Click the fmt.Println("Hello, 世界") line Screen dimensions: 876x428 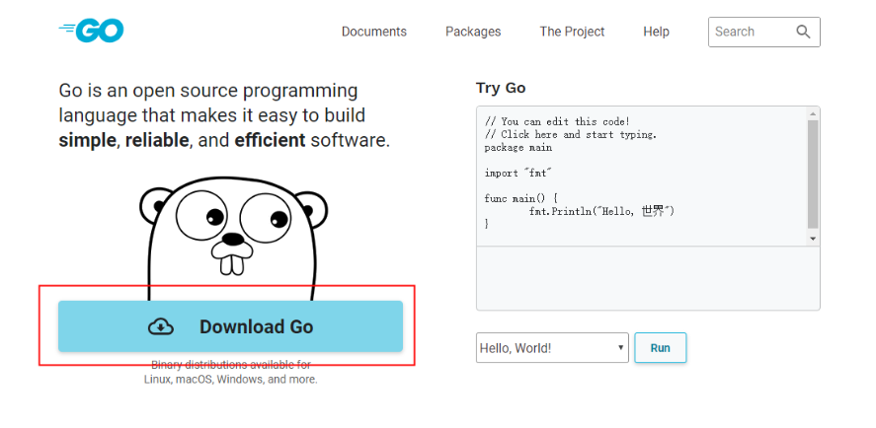click(601, 211)
